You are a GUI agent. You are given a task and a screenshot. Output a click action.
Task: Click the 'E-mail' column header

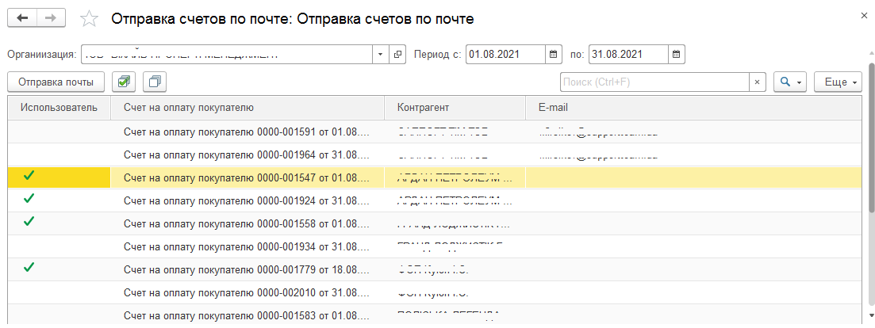553,107
